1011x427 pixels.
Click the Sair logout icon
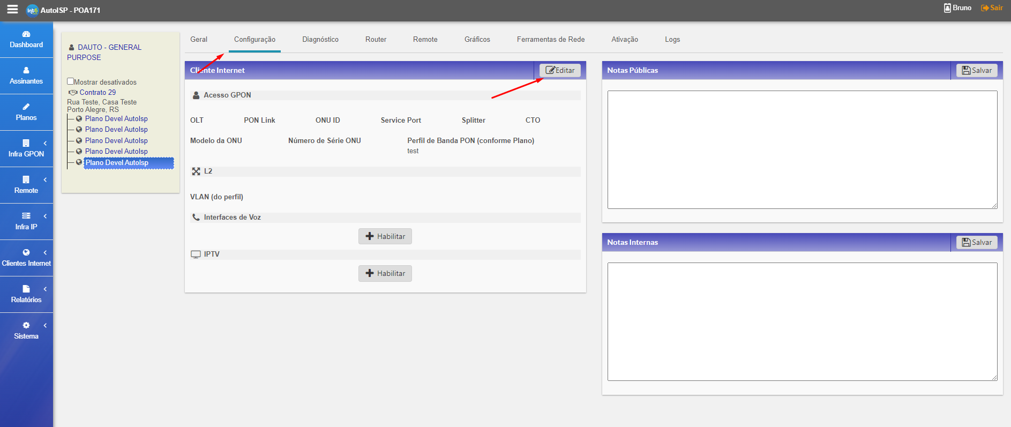pyautogui.click(x=985, y=8)
